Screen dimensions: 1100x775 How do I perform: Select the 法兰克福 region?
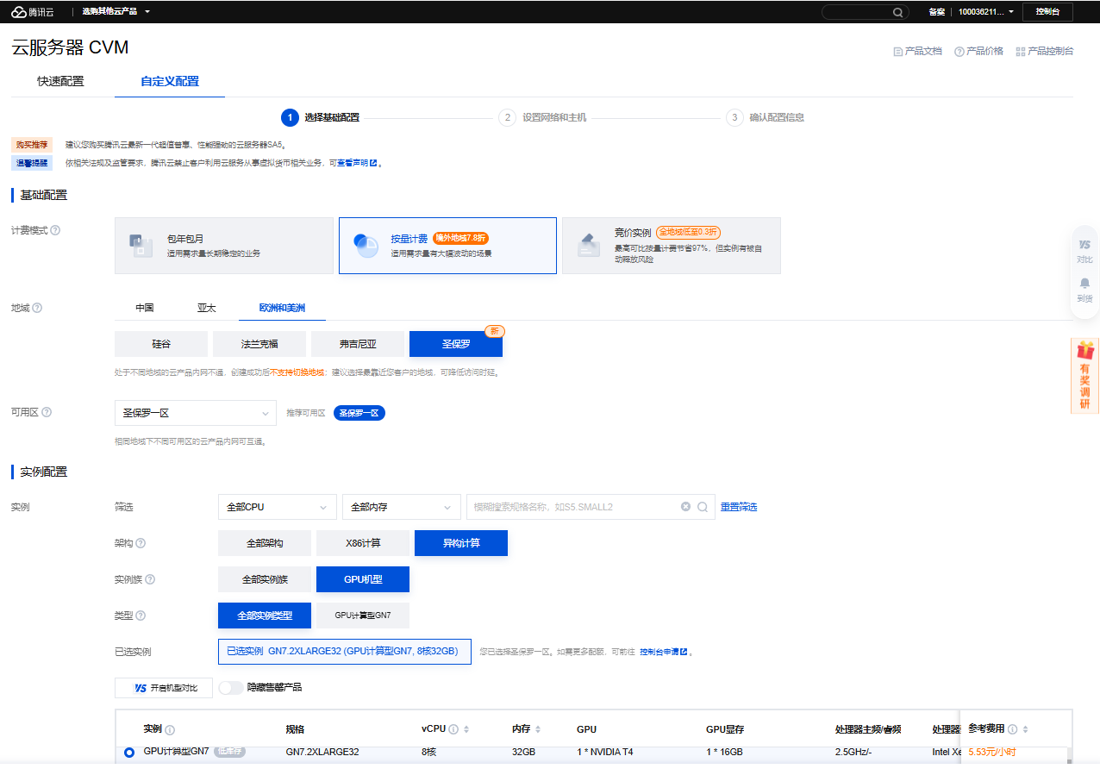point(259,344)
